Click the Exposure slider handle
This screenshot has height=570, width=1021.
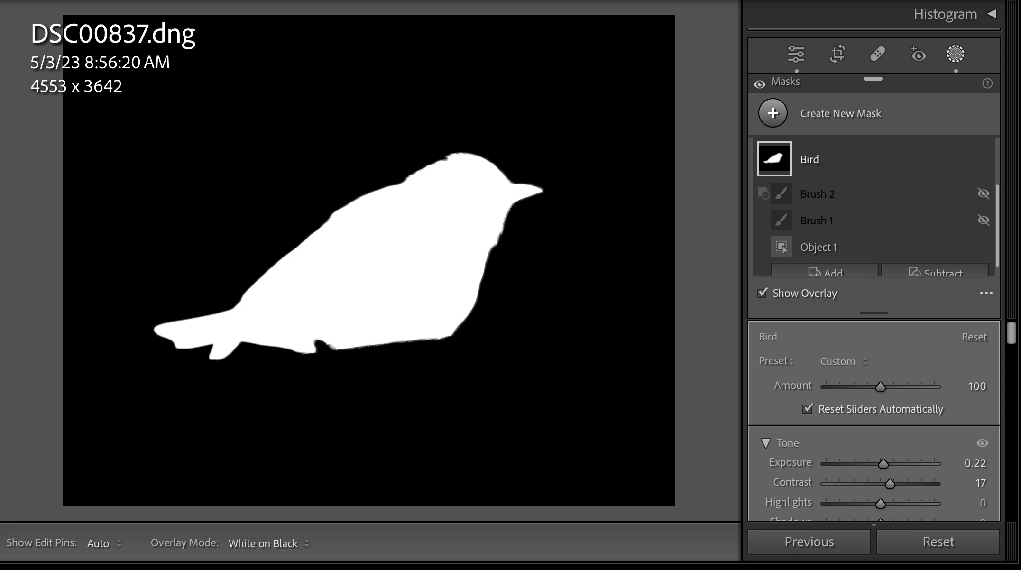click(883, 464)
